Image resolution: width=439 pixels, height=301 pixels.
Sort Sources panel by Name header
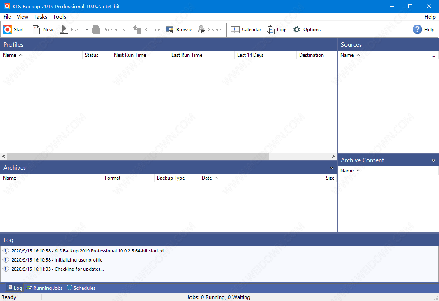(383, 55)
